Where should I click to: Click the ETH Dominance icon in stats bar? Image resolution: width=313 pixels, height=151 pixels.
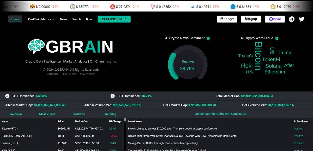point(112,96)
